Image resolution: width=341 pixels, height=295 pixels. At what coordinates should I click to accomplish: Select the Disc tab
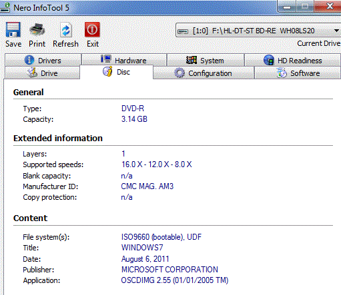[116, 72]
